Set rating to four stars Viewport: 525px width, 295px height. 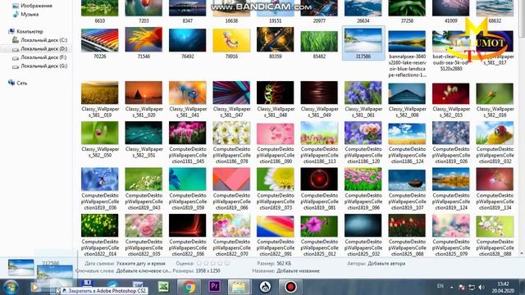click(x=220, y=264)
